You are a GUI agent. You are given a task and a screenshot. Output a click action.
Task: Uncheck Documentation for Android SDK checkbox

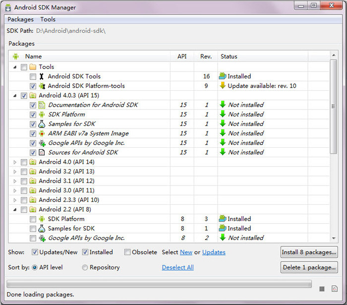point(33,105)
